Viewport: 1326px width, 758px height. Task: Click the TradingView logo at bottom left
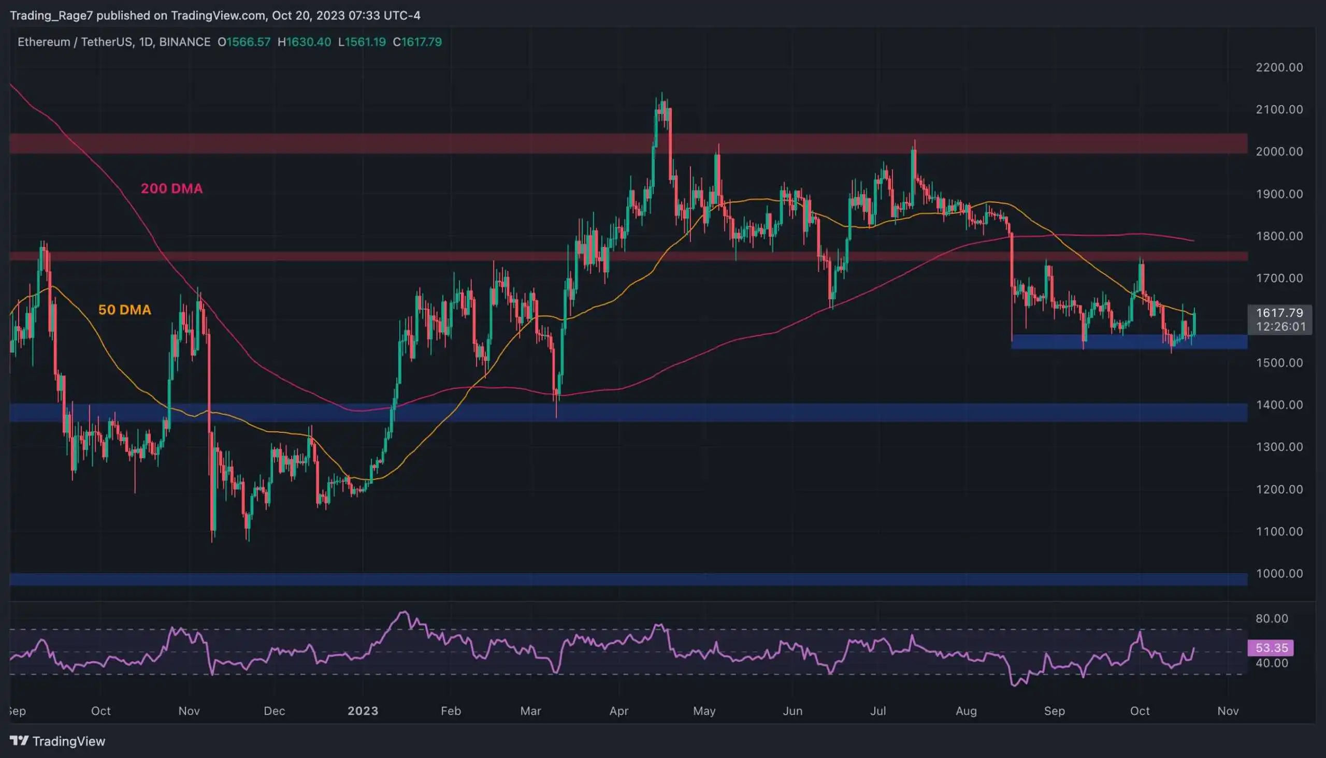[19, 741]
